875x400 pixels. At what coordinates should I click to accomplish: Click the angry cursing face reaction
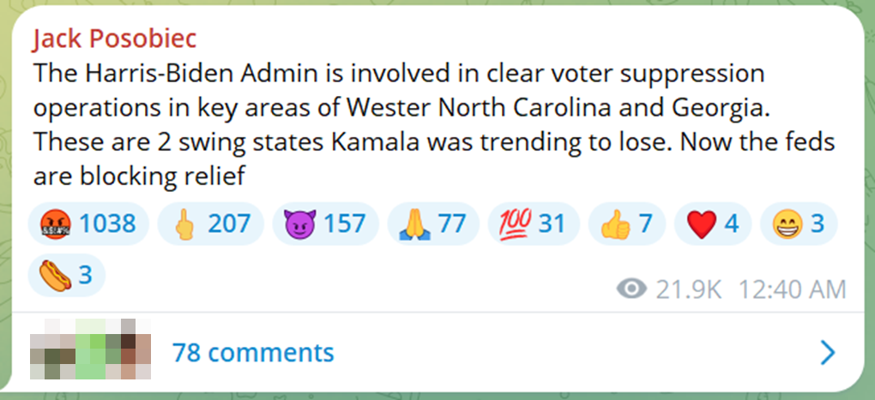coord(88,224)
